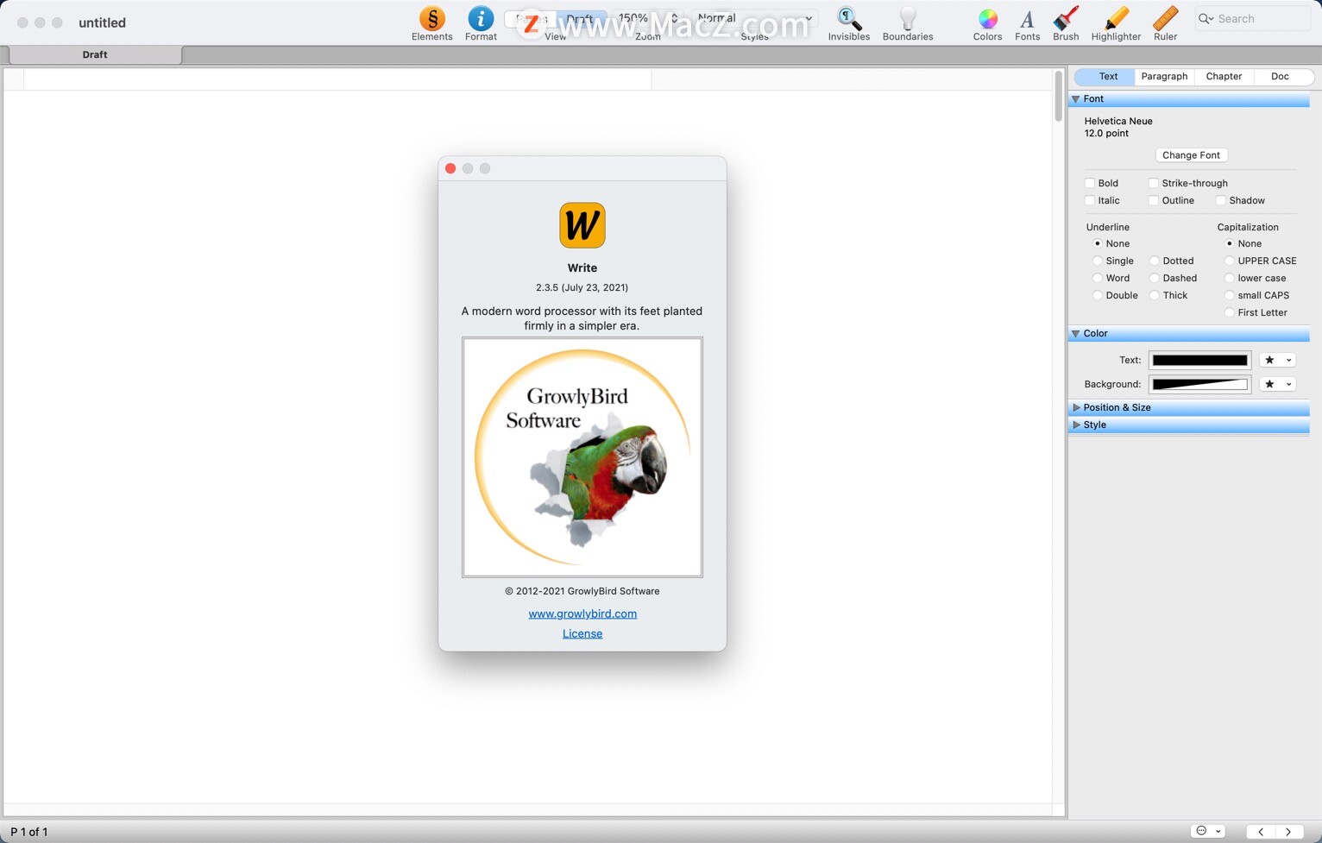Select Single underline option
The height and width of the screenshot is (843, 1322).
point(1097,261)
